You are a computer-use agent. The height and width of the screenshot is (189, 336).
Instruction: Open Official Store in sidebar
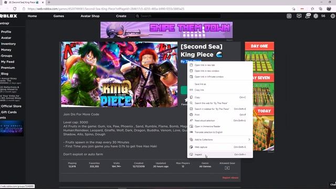click(x=11, y=106)
